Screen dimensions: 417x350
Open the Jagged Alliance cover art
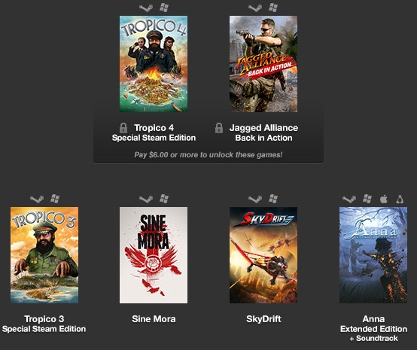click(x=263, y=64)
